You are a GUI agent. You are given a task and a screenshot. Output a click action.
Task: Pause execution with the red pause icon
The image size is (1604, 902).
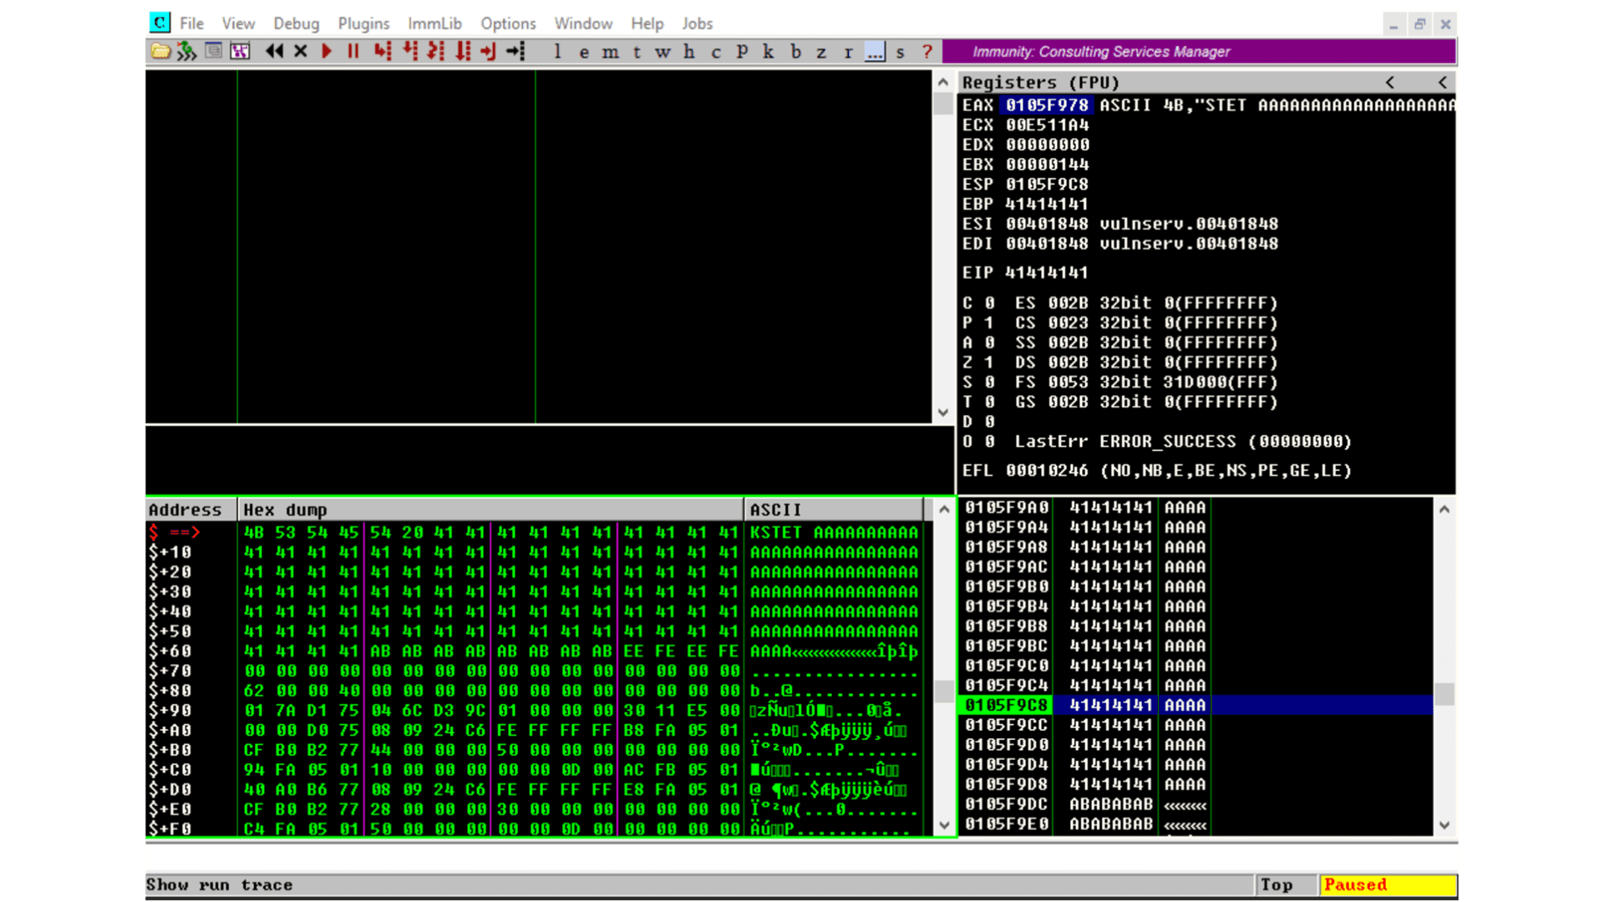click(353, 52)
